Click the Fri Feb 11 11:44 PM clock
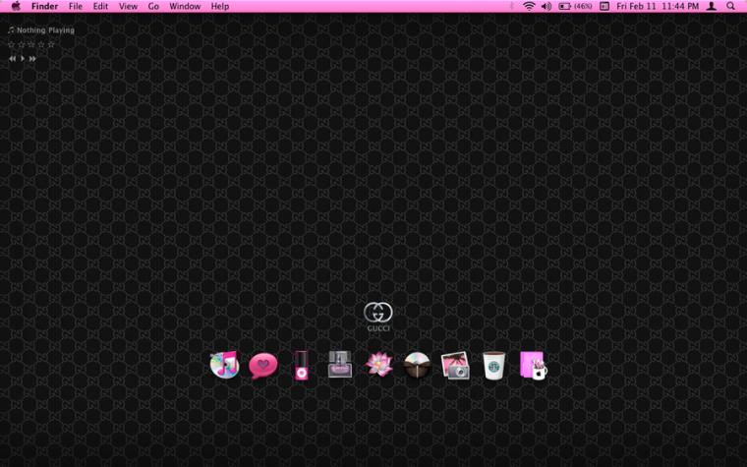 click(658, 6)
